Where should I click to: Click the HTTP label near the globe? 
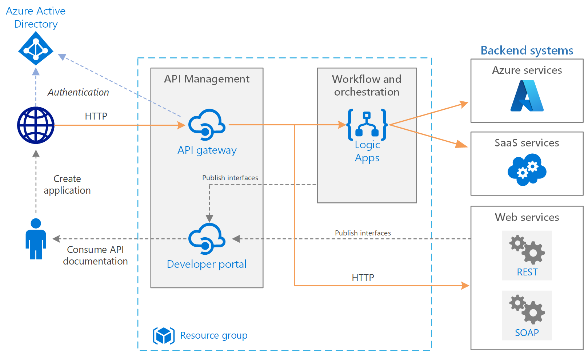point(96,116)
